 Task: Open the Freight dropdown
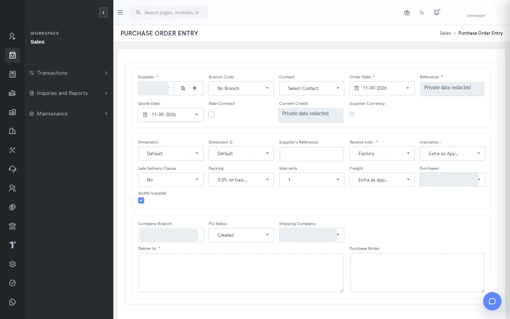pos(382,180)
